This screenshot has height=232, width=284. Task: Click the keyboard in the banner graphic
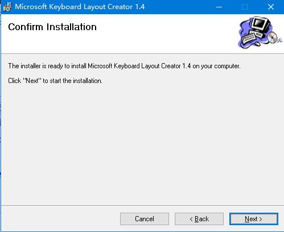coord(249,38)
